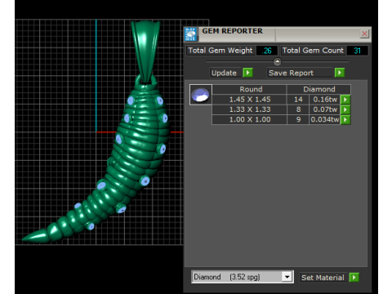Click the Total Gem Count label

pos(313,51)
